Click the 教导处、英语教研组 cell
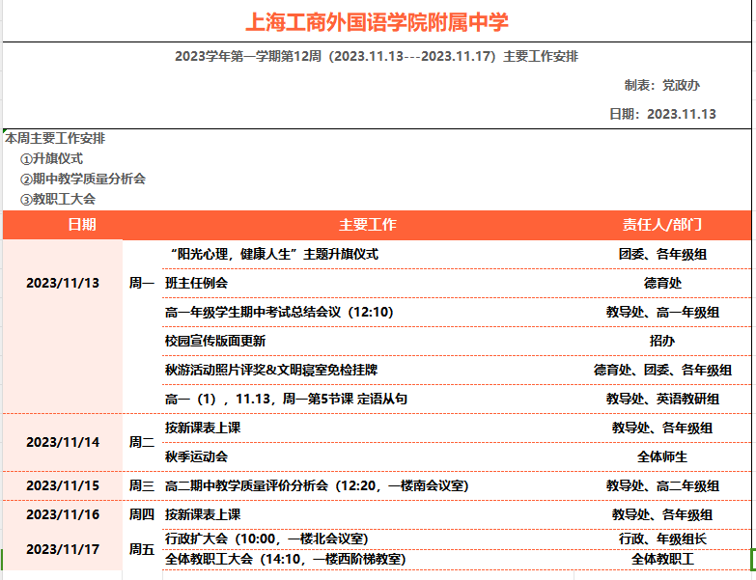Image resolution: width=756 pixels, height=580 pixels. pyautogui.click(x=662, y=399)
